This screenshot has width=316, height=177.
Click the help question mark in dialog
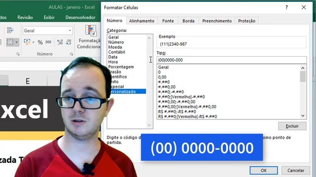click(286, 7)
